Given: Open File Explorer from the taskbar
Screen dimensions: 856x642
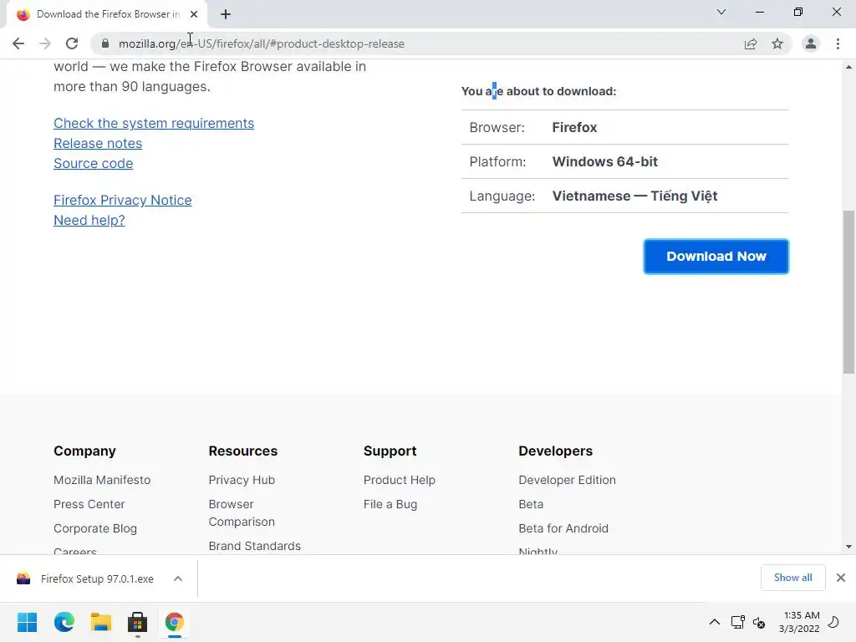Looking at the screenshot, I should click(101, 622).
